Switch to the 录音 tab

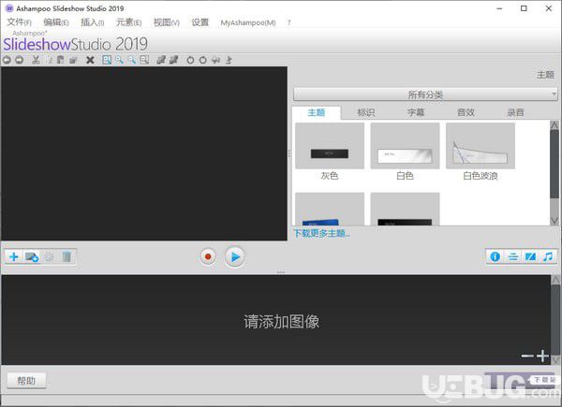[x=515, y=113]
